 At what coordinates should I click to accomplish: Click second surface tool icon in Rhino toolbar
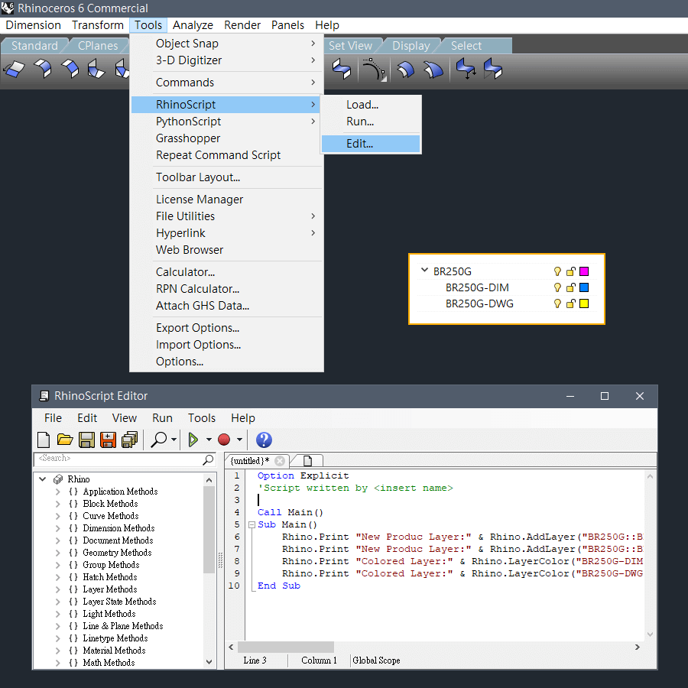coord(43,69)
